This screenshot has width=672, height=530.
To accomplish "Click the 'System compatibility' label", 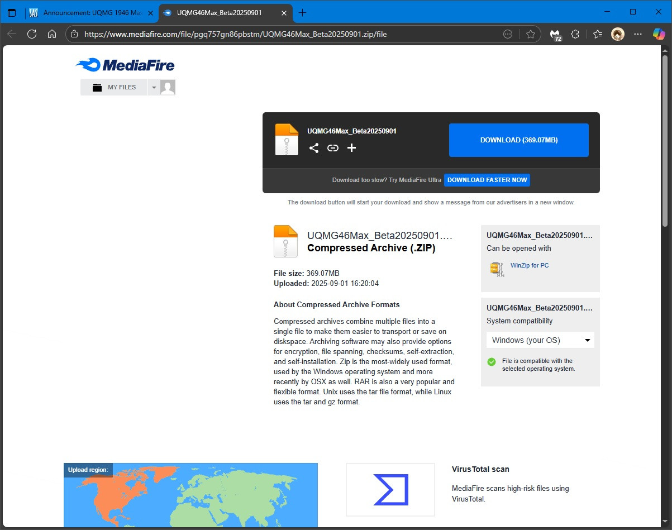I will click(x=520, y=321).
